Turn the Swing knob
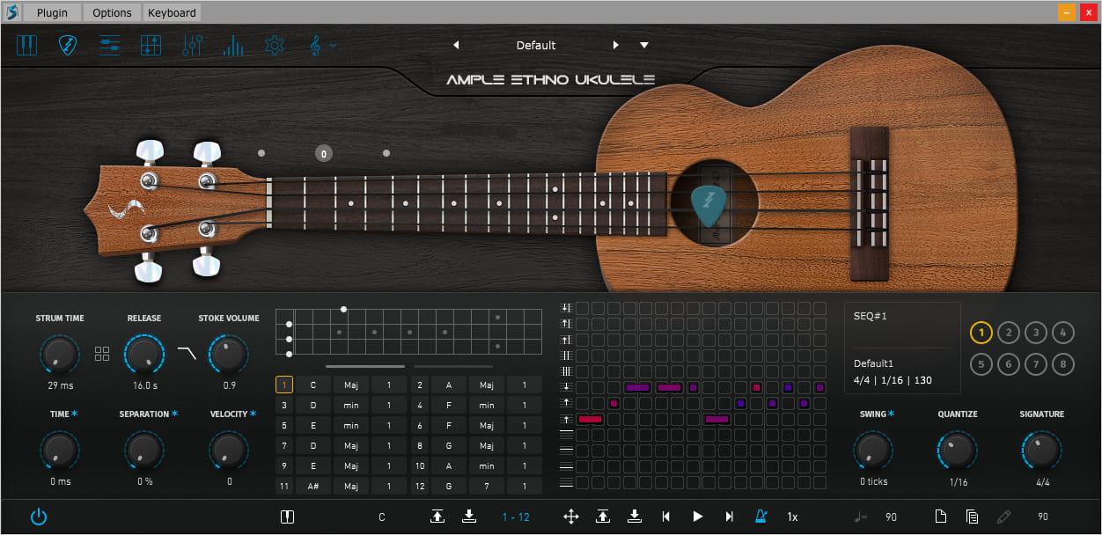Screen dimensions: 1102x535 tap(873, 450)
